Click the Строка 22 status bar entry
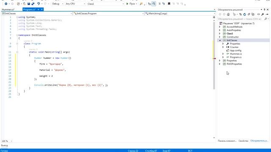 tap(133, 151)
